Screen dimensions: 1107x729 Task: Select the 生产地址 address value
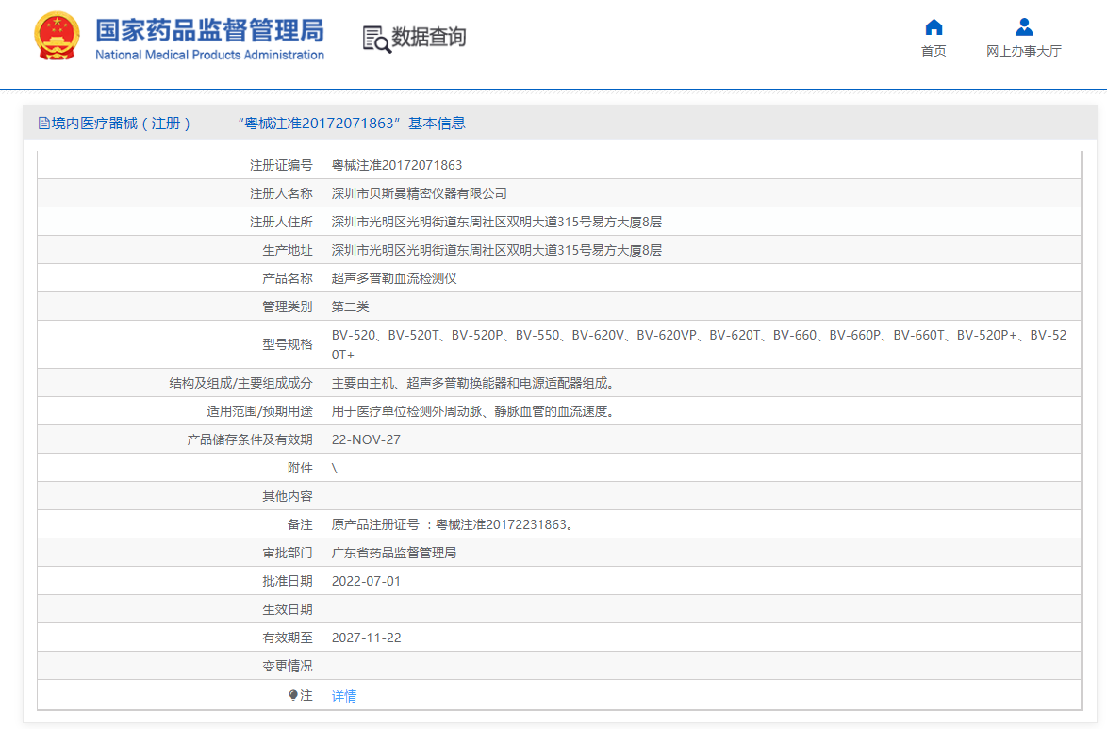click(496, 249)
